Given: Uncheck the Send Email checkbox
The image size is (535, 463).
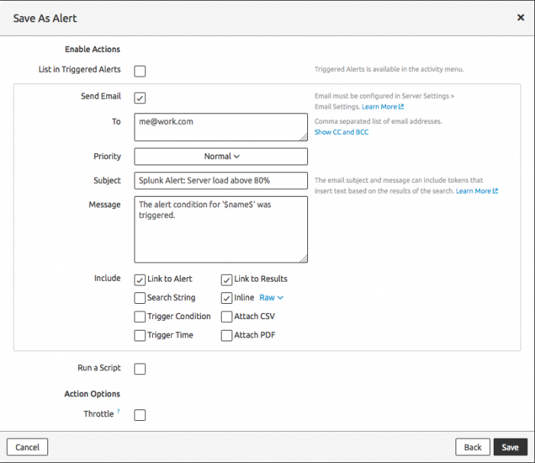Looking at the screenshot, I should click(x=140, y=98).
